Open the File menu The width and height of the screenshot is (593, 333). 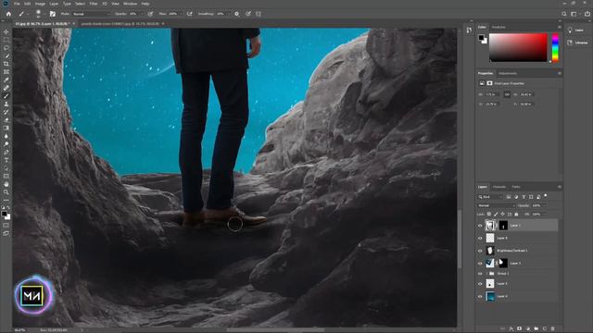tap(17, 4)
